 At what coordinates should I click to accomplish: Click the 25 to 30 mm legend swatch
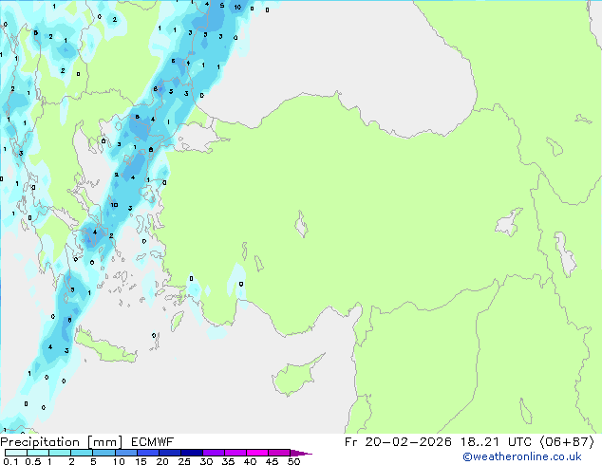191,453
